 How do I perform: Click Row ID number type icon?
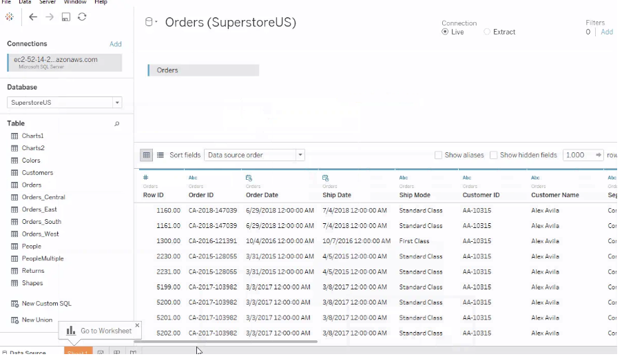[146, 178]
